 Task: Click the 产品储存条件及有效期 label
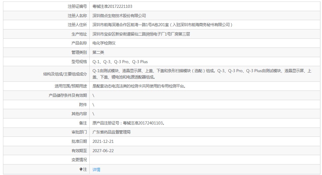point(68,95)
